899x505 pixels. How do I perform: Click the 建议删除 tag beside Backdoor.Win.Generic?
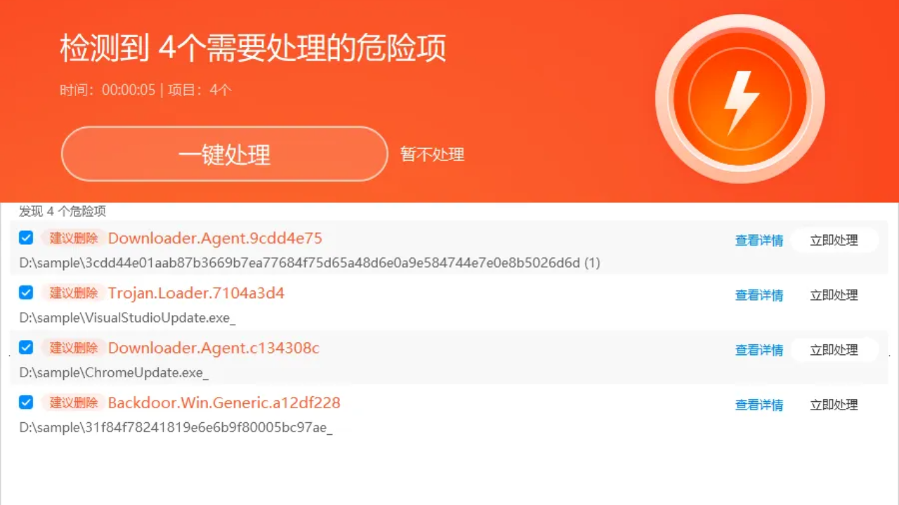(x=74, y=403)
